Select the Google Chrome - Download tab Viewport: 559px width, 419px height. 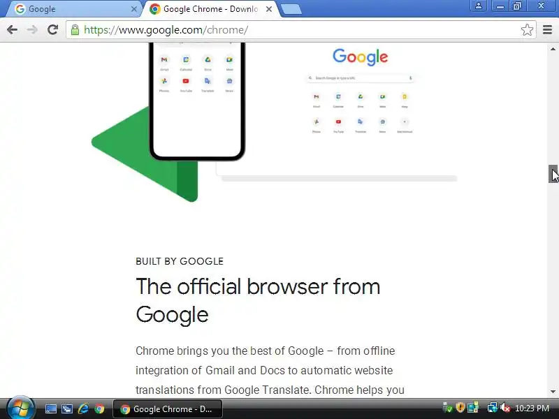(210, 9)
